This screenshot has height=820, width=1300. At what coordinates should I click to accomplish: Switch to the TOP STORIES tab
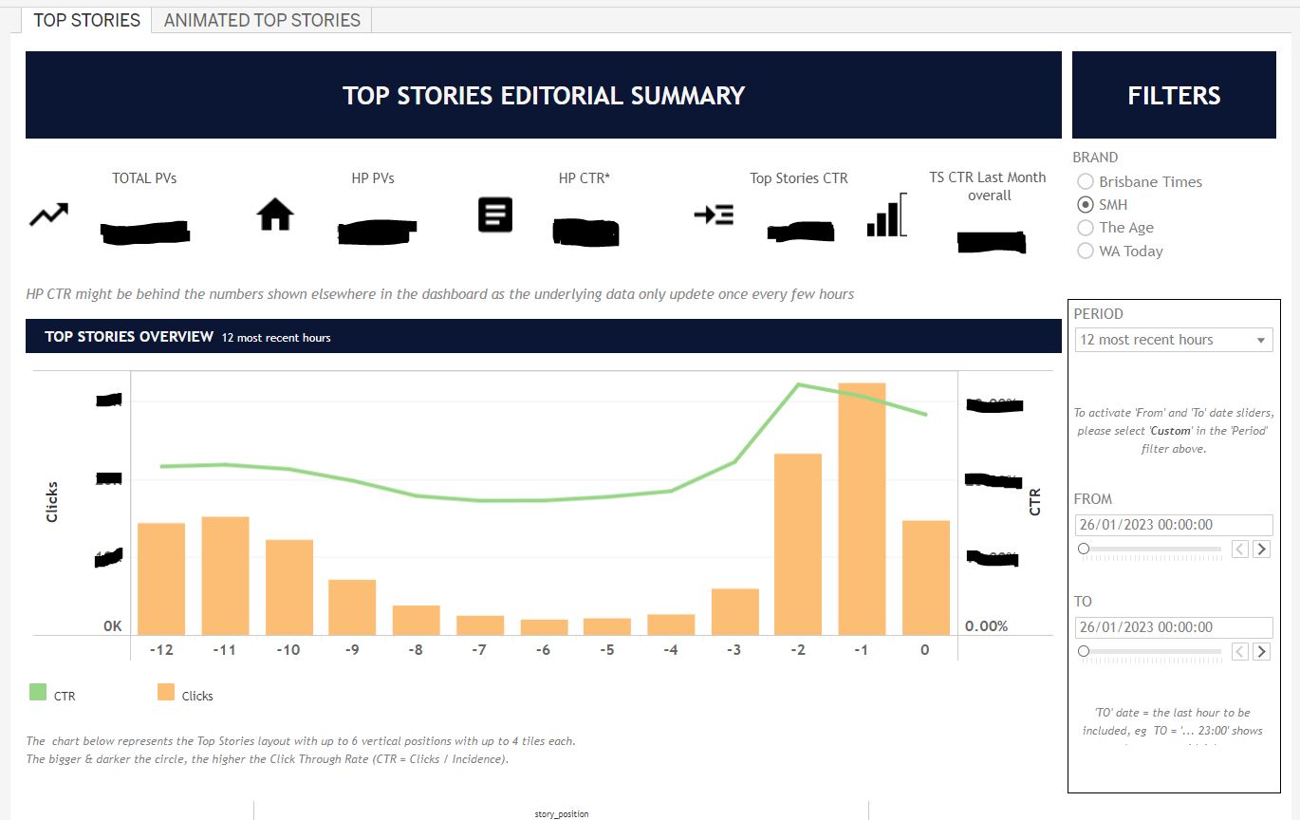[86, 20]
